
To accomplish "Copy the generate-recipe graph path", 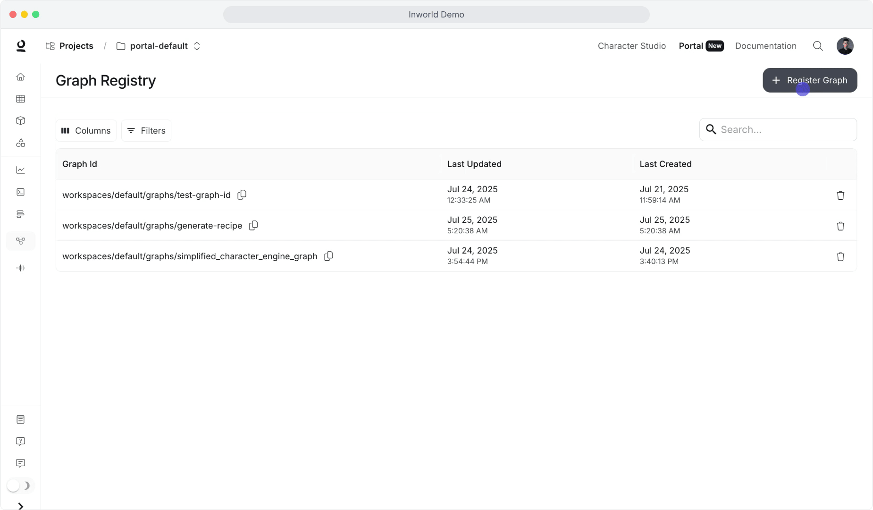I will point(253,225).
